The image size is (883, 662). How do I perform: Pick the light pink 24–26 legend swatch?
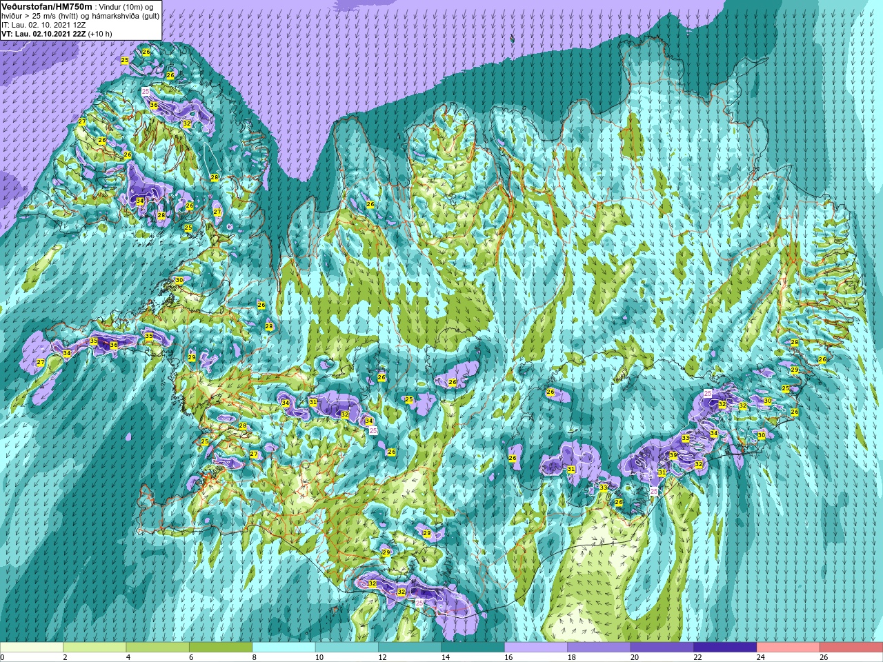click(x=788, y=648)
